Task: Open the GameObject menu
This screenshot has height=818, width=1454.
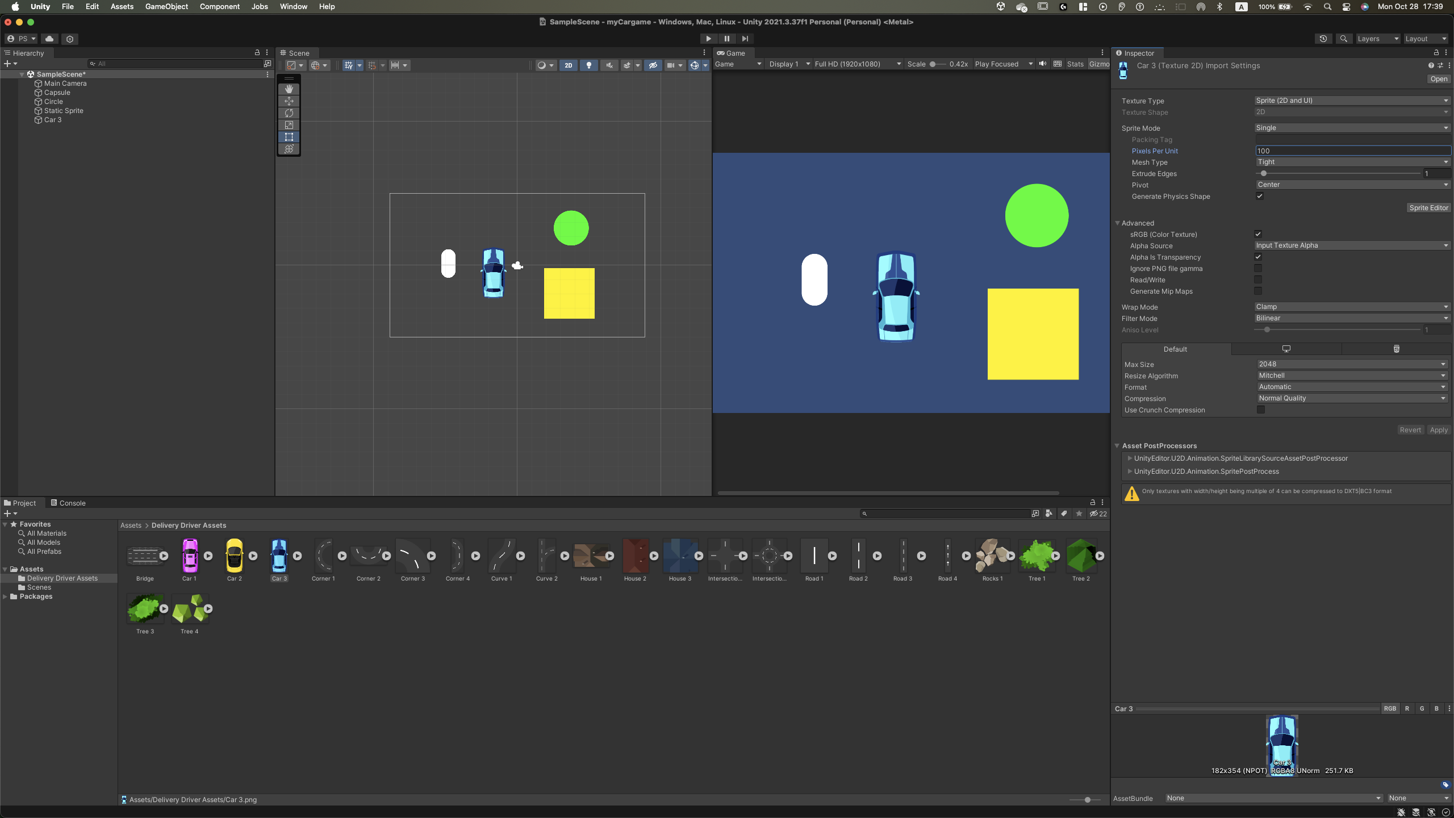Action: click(x=166, y=7)
